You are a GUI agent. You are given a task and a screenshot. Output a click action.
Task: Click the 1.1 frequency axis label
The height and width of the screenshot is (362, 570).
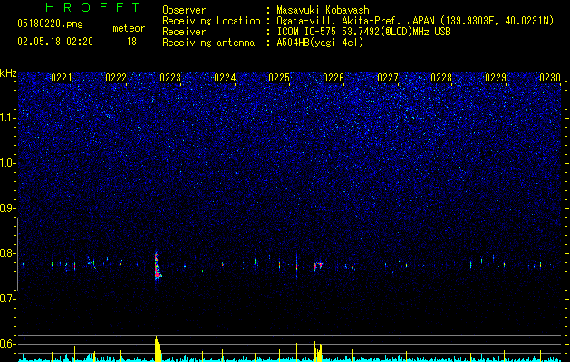pyautogui.click(x=8, y=118)
